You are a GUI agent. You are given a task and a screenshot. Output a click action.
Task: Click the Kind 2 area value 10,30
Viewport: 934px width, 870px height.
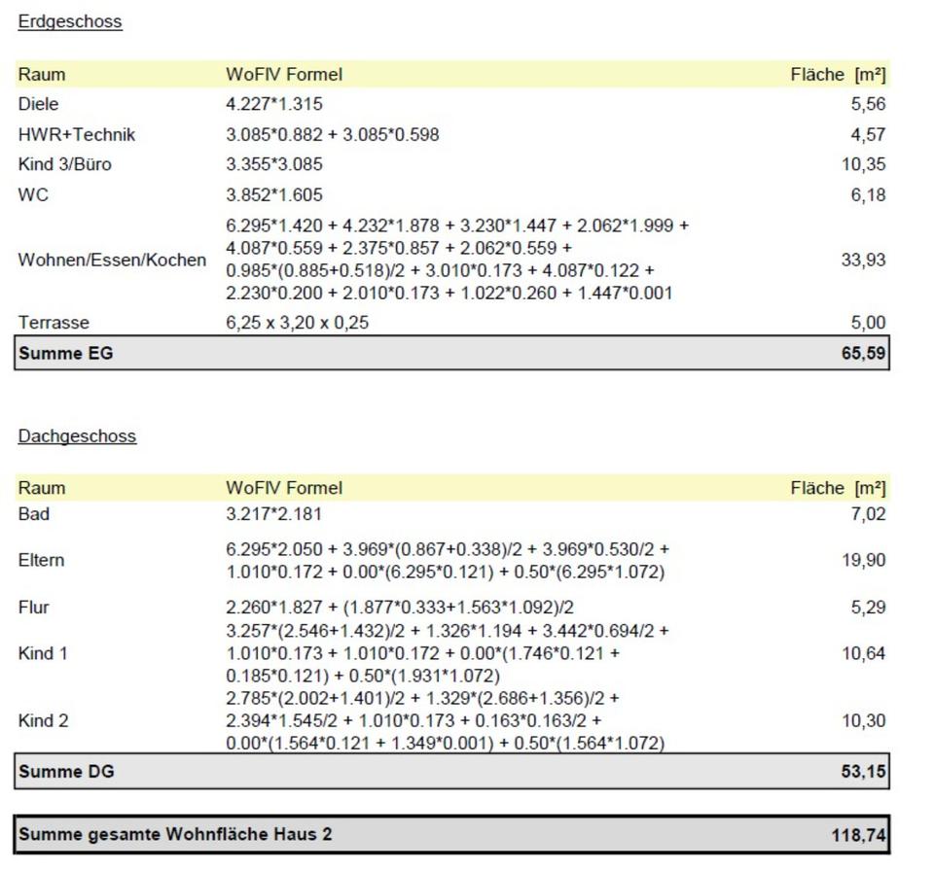point(864,721)
